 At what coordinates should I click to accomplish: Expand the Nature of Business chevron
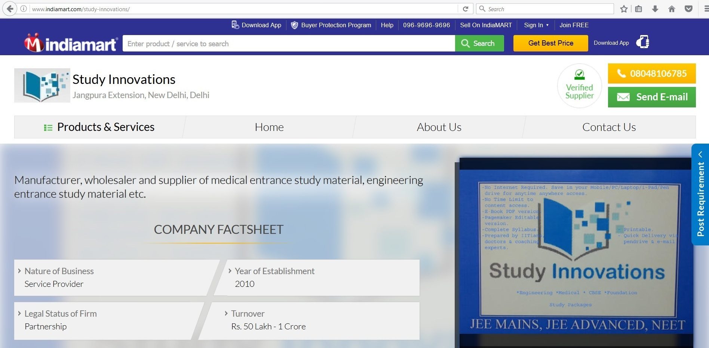coord(19,271)
